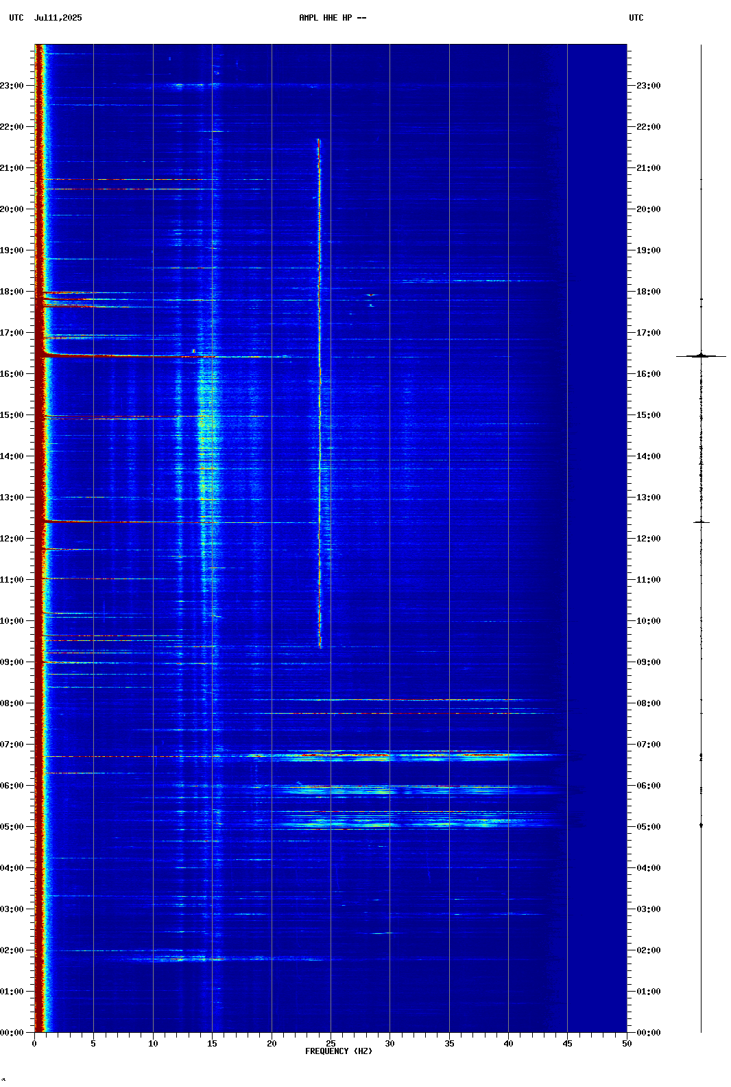Click 11:00 on the right time axis
Screen dimensions: 731x1087
click(x=649, y=580)
